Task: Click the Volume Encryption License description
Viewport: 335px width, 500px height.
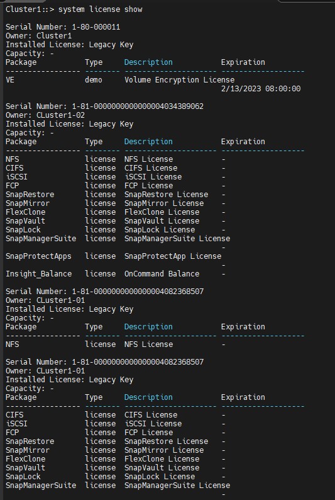Action: pyautogui.click(x=179, y=80)
